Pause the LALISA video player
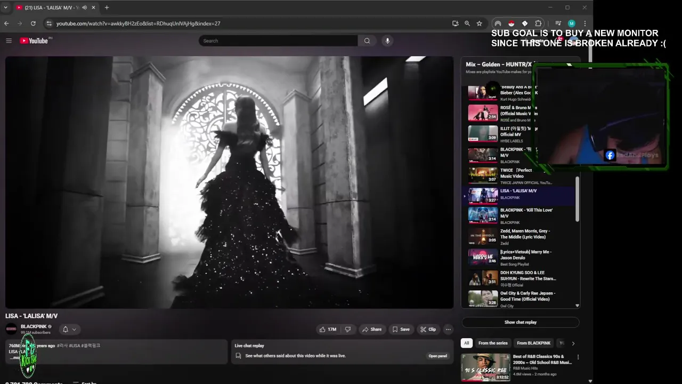682x384 pixels. (x=229, y=182)
